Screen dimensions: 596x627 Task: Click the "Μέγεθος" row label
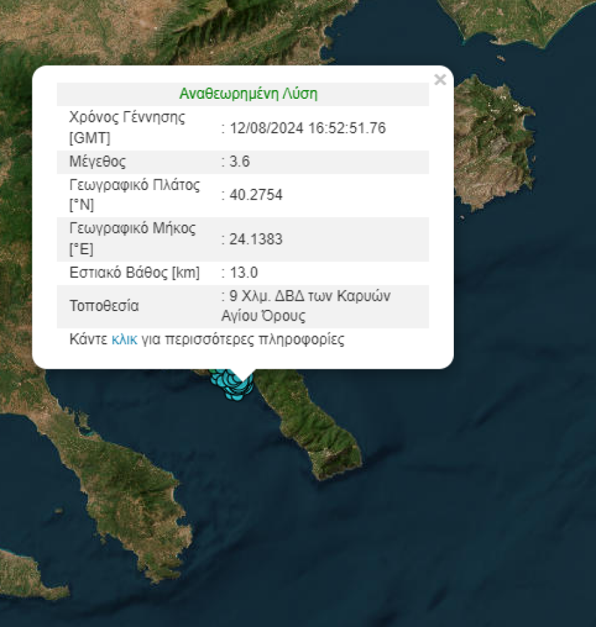point(98,162)
